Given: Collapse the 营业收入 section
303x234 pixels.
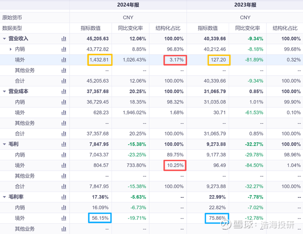Looking at the screenshot, I should 5,38.
